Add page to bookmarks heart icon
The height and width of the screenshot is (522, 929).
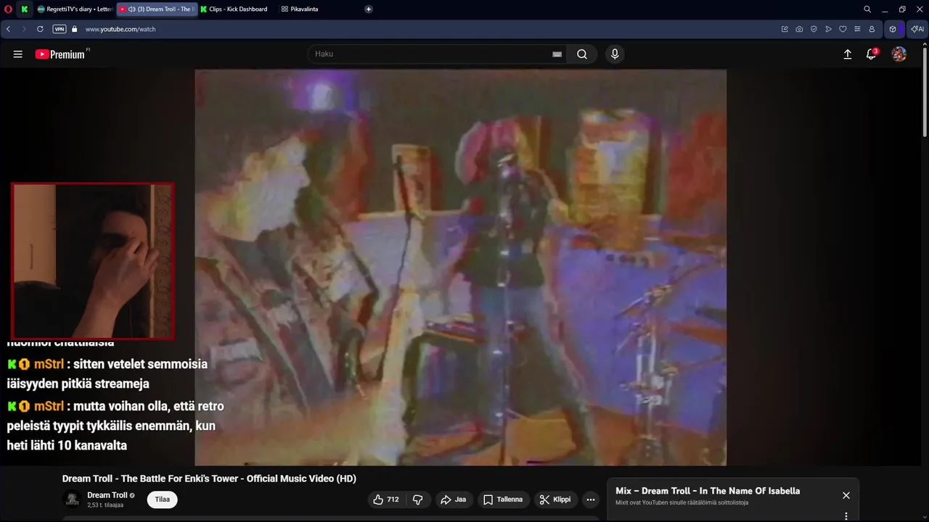click(843, 29)
